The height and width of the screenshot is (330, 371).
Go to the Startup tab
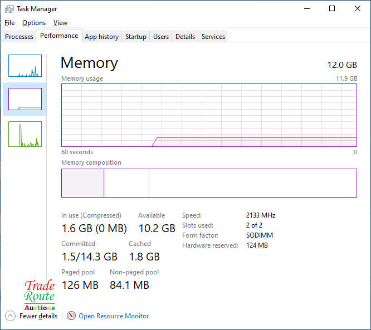135,37
